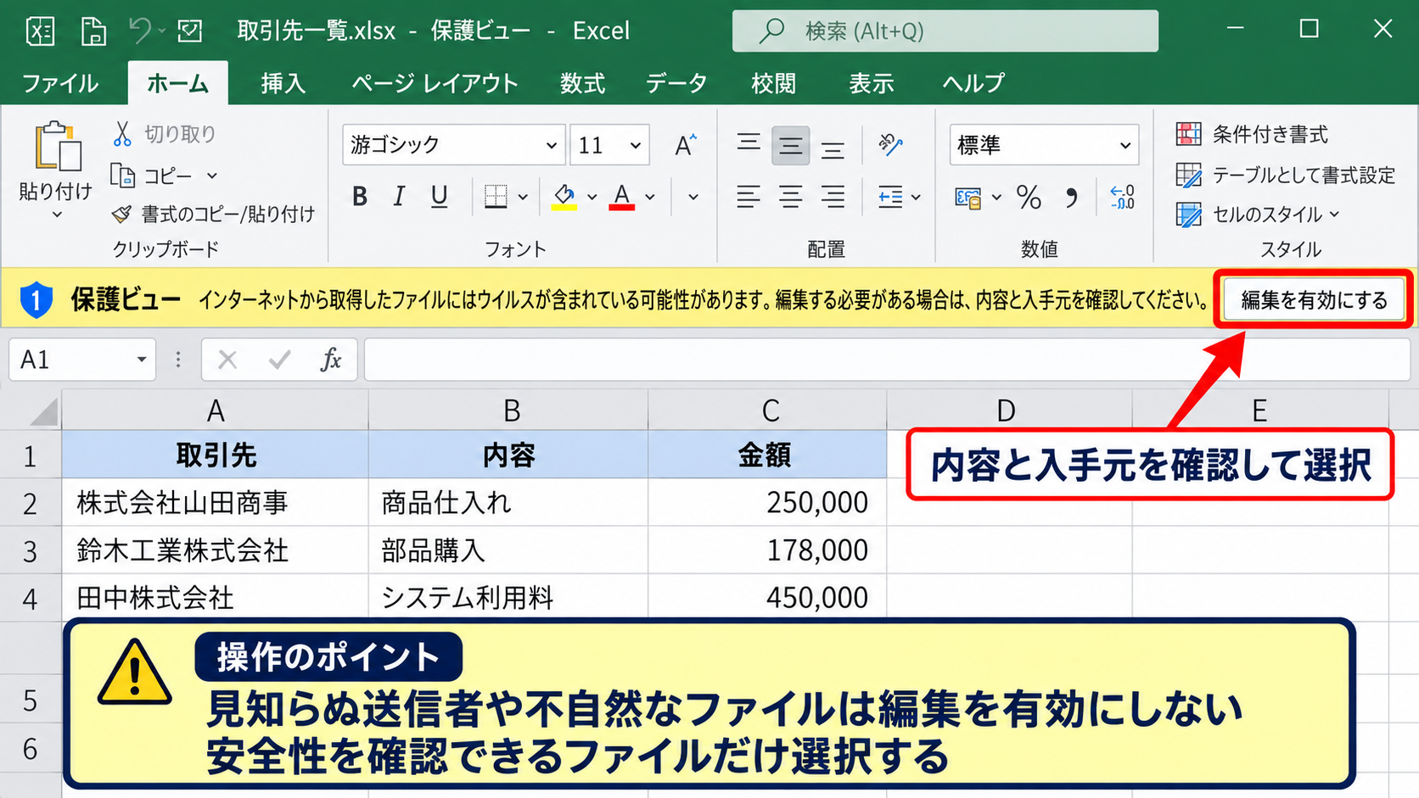Apply yellow fill color bucket
Image resolution: width=1419 pixels, height=798 pixels.
pos(564,197)
